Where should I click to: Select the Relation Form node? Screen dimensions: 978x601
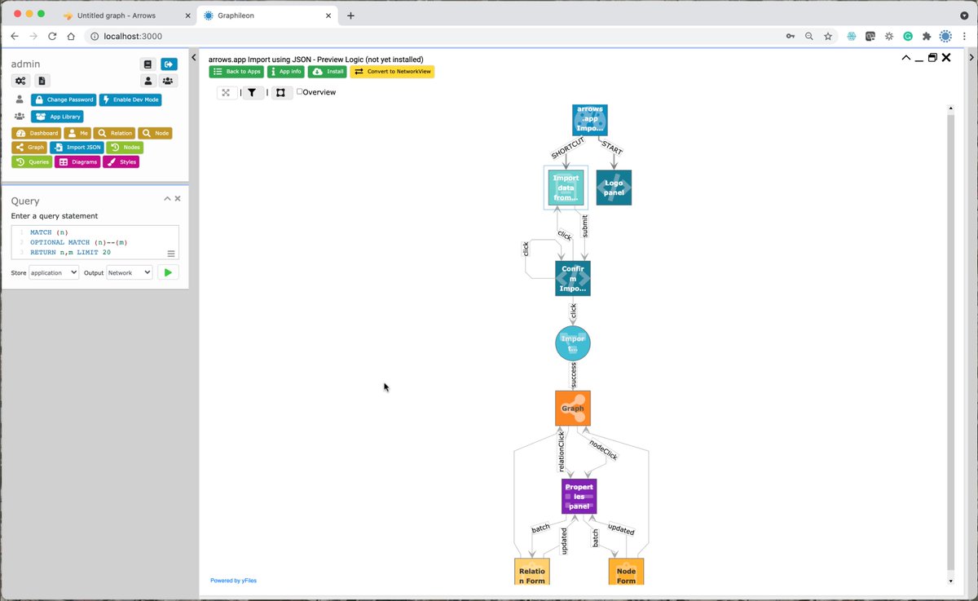[532, 572]
